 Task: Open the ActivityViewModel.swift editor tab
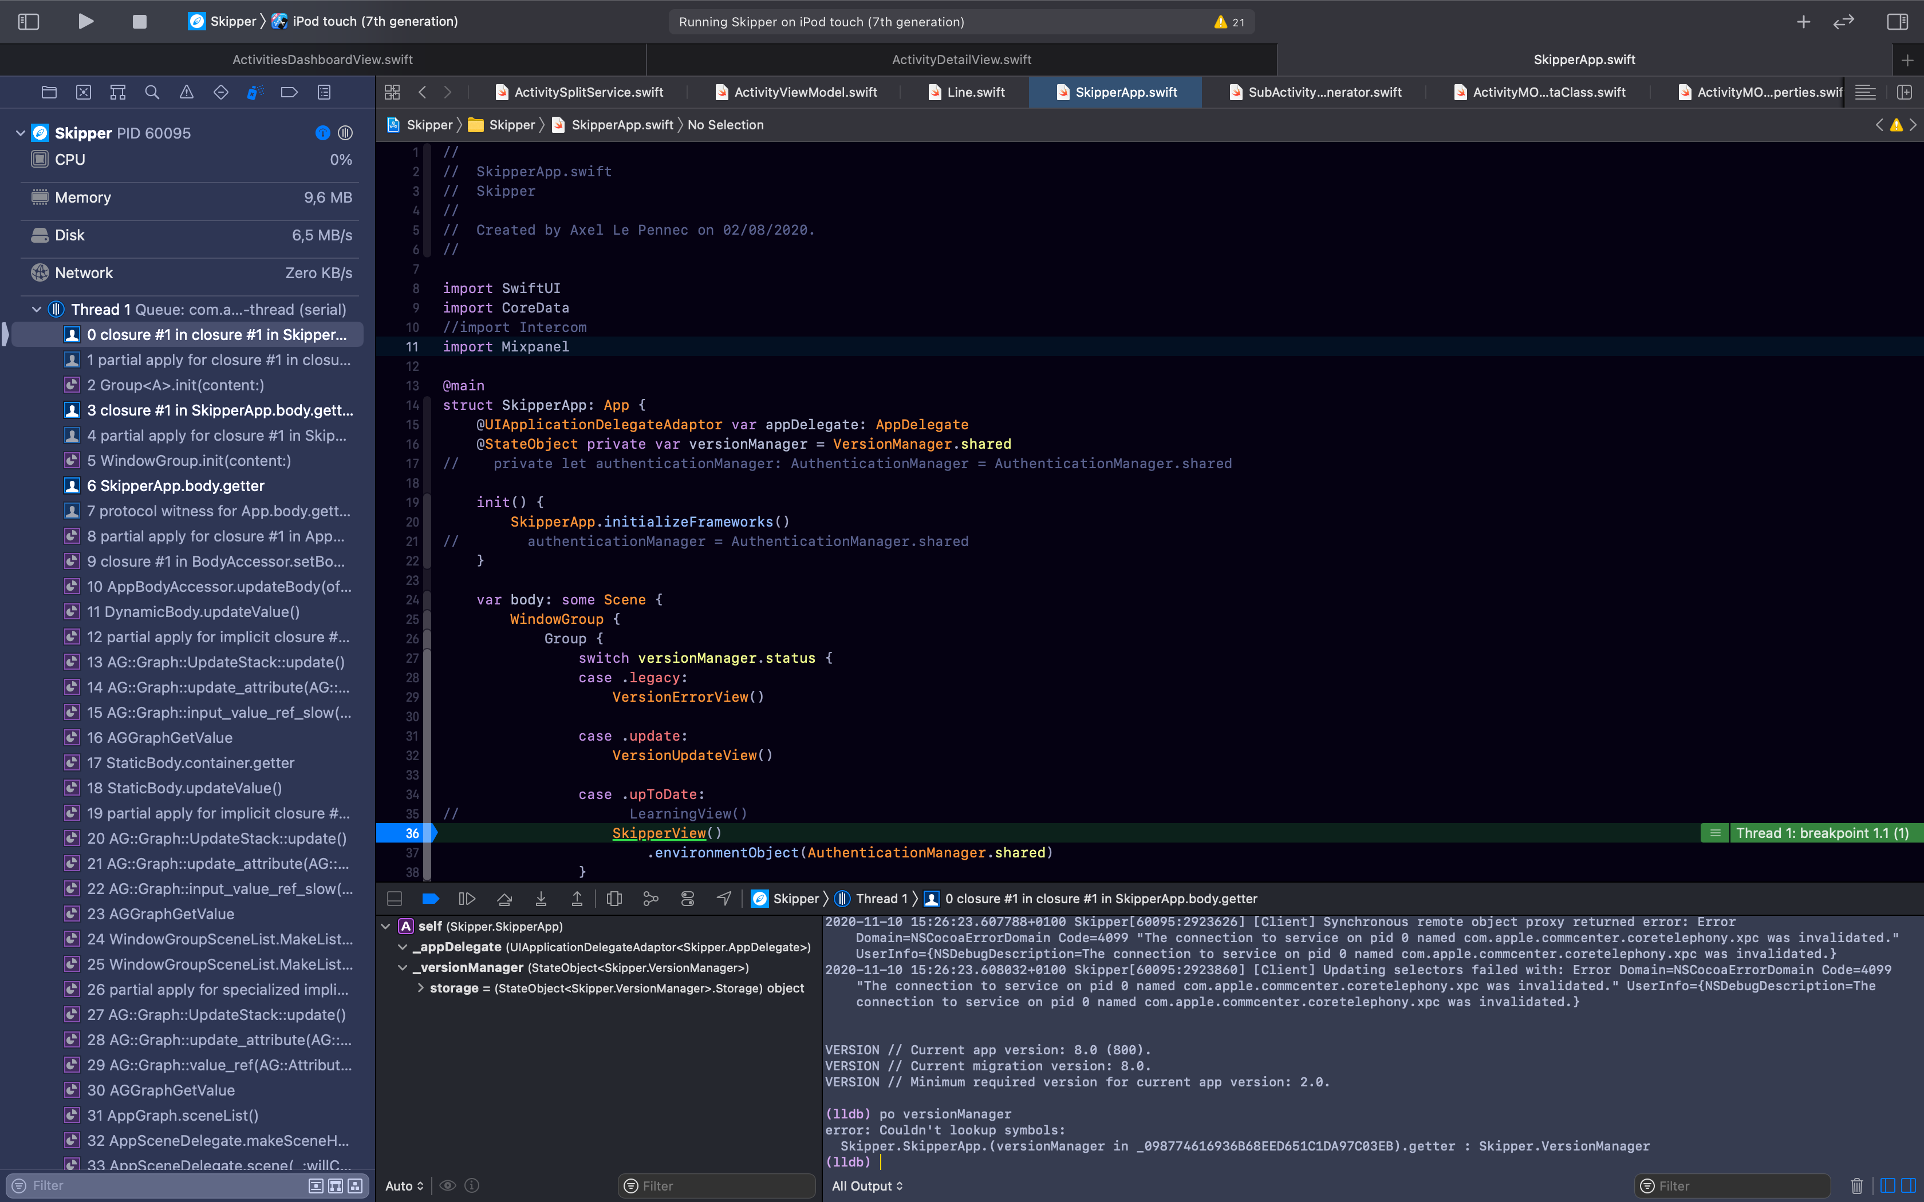pyautogui.click(x=797, y=92)
